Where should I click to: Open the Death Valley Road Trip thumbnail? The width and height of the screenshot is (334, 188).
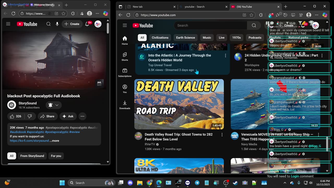click(179, 104)
